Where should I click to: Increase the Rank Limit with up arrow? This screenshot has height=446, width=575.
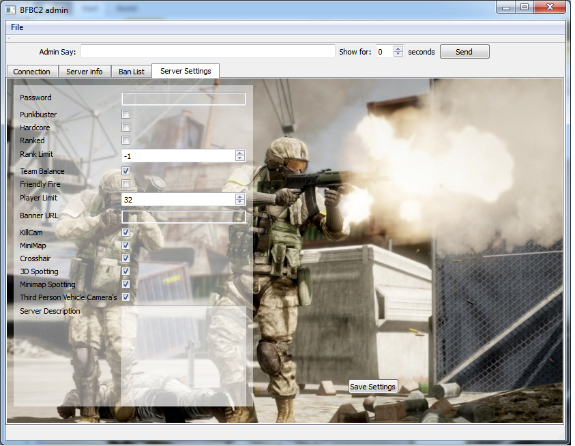239,153
